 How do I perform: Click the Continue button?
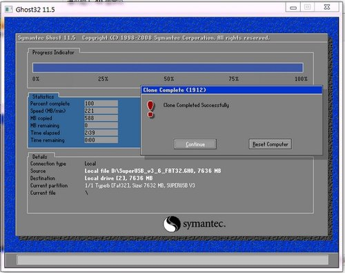coord(195,144)
